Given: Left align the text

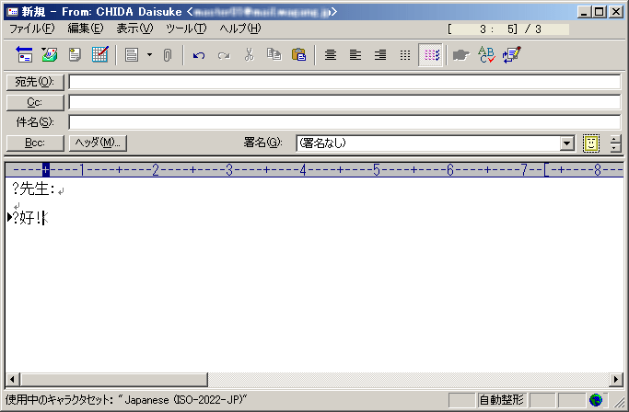Looking at the screenshot, I should click(355, 55).
